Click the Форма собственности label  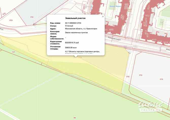[x=57, y=38]
